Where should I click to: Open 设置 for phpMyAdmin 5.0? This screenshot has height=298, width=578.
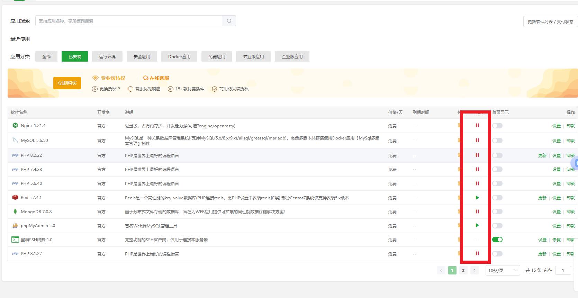557,226
